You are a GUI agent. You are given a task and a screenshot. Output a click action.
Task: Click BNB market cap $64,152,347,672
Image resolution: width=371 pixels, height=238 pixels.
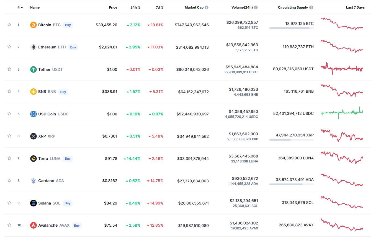194,92
